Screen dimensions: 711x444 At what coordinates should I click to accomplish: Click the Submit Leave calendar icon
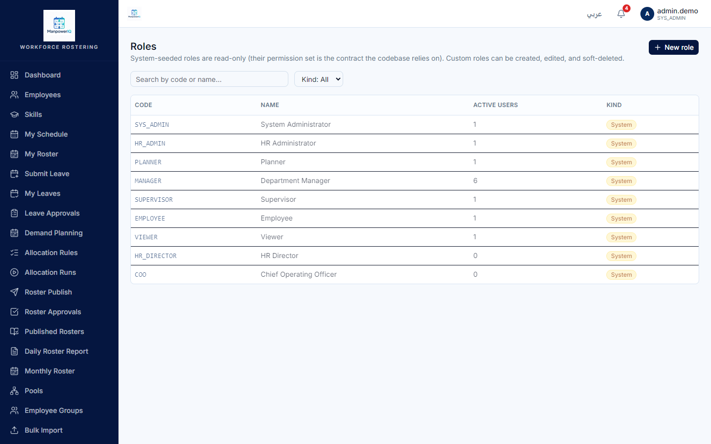click(14, 174)
